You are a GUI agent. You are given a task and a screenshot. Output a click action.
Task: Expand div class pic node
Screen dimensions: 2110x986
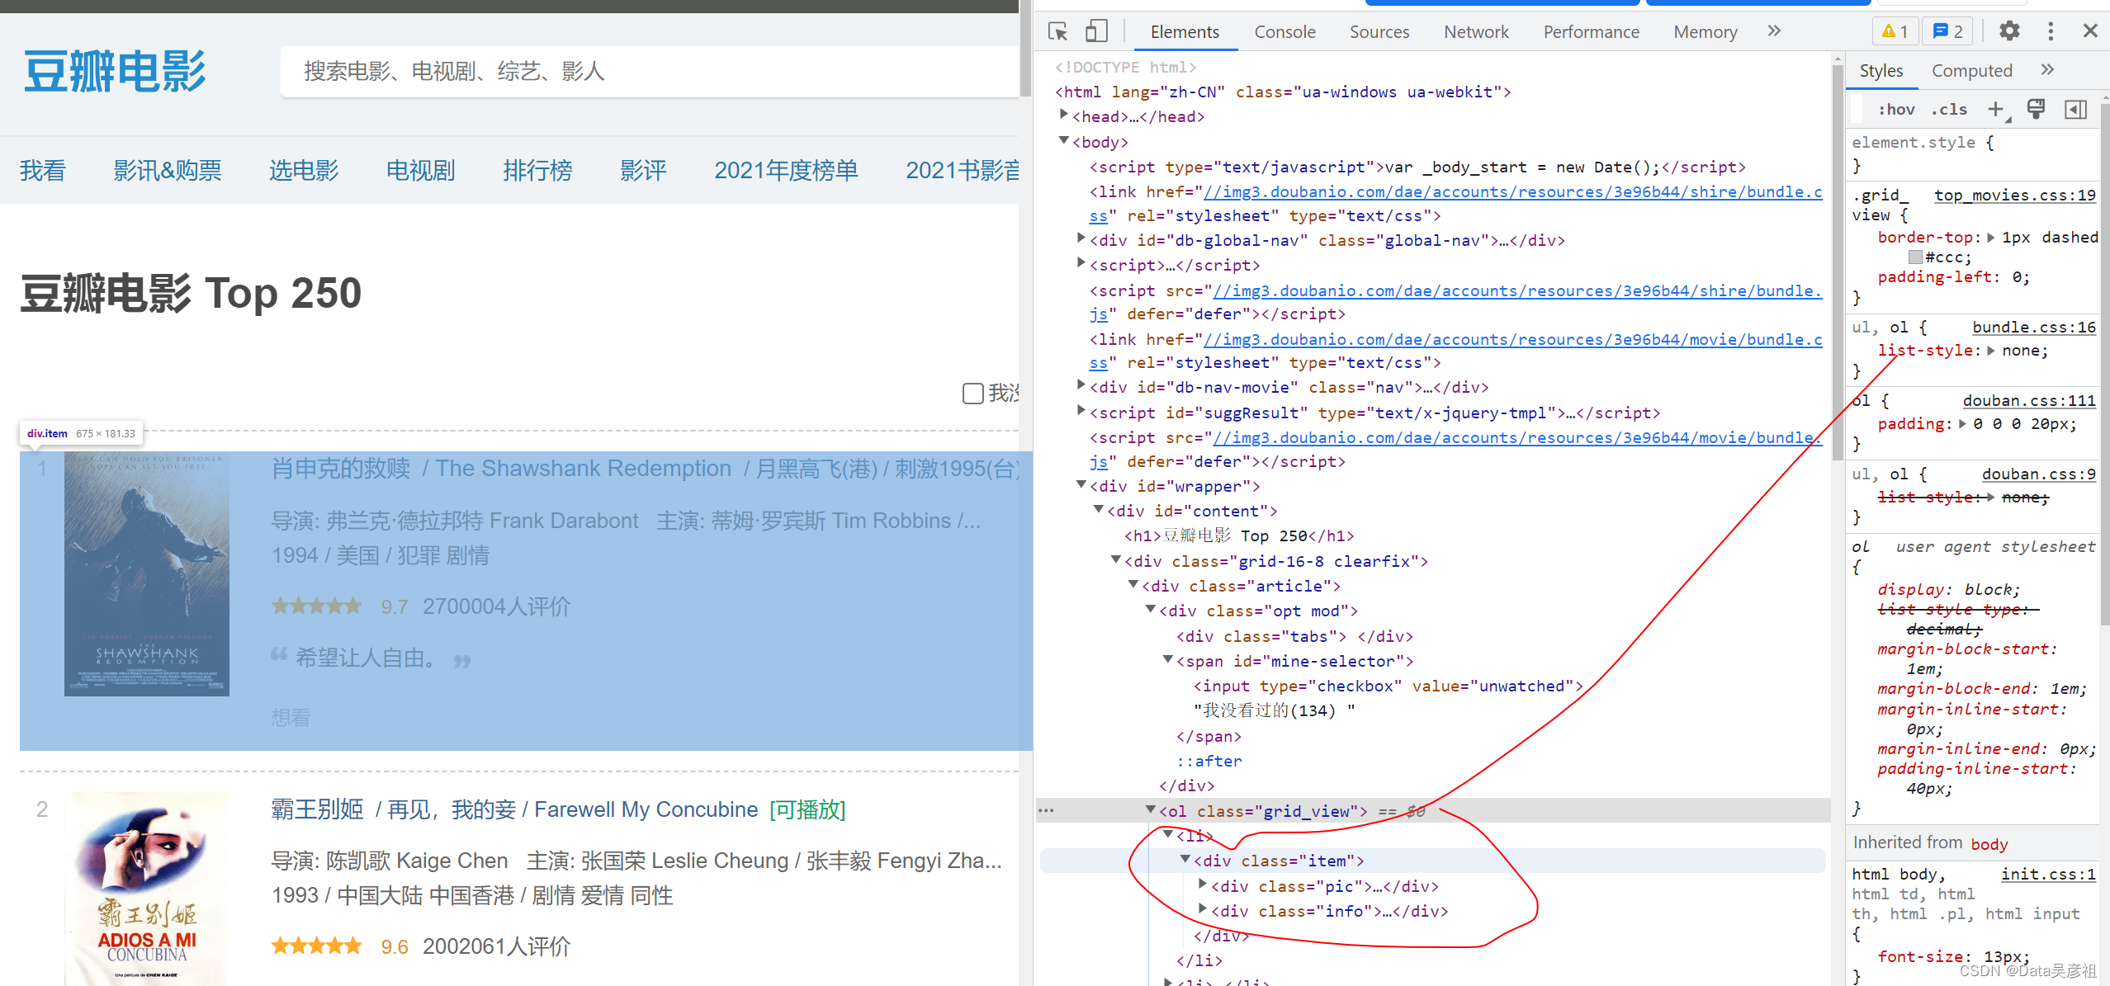(x=1203, y=885)
